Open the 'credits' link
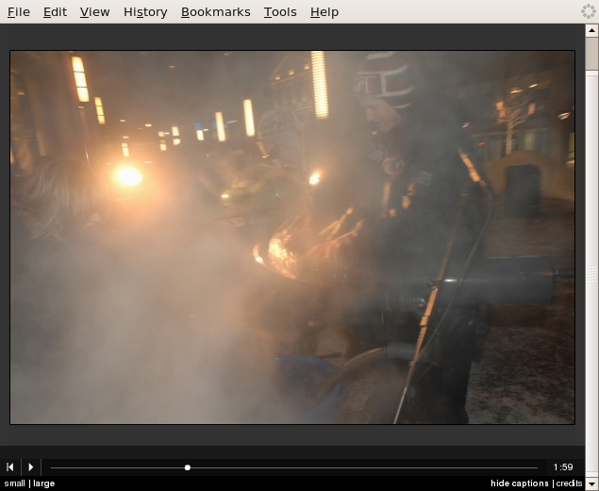Screen dimensions: 599x491 pos(569,483)
